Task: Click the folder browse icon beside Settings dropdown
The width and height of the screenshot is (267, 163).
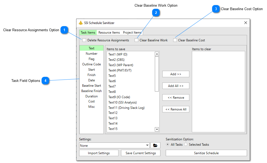Action: (155, 145)
